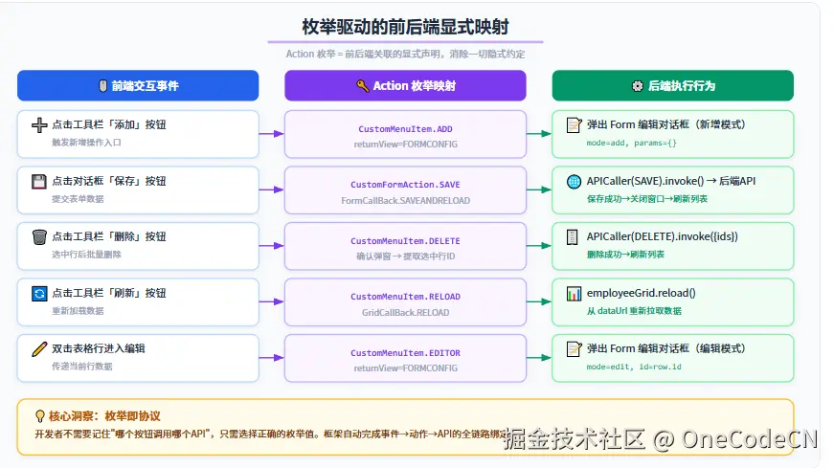Screen dimensions: 834x468
Task: Click the key icon in Action 枚举映射 header
Action: [x=363, y=85]
